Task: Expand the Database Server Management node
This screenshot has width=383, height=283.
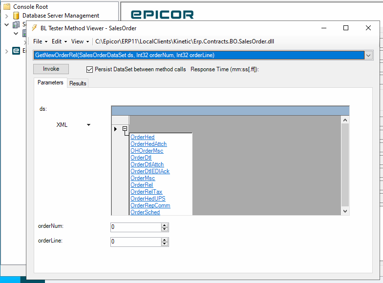Action: tap(7, 16)
